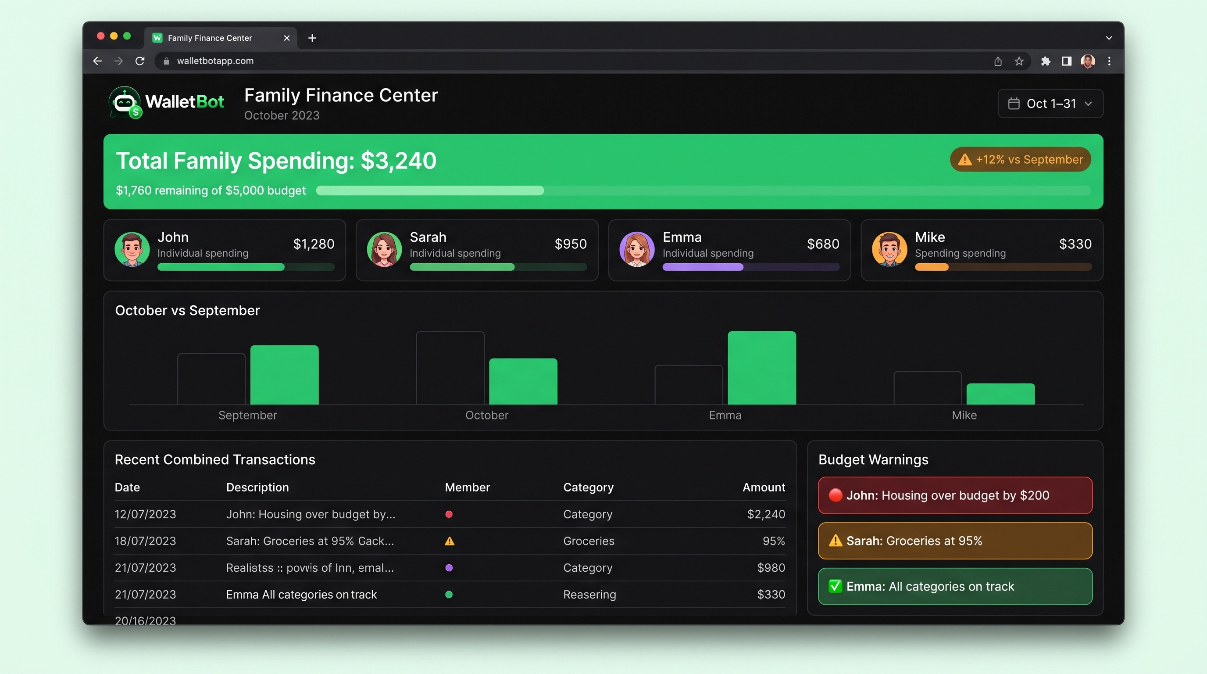This screenshot has height=674, width=1207.
Task: Toggle the browser side panel icon
Action: 1067,61
